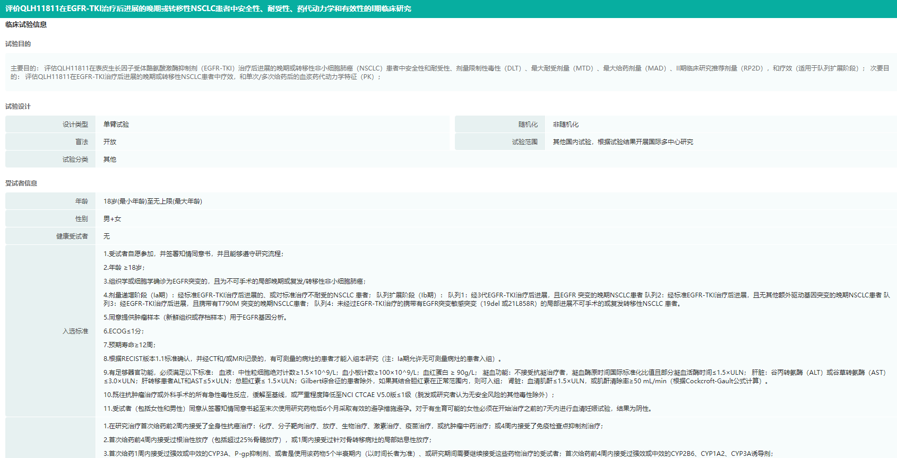Click inclusion criterion 7 预期寿命≥12周
The width and height of the screenshot is (897, 458).
pos(130,345)
